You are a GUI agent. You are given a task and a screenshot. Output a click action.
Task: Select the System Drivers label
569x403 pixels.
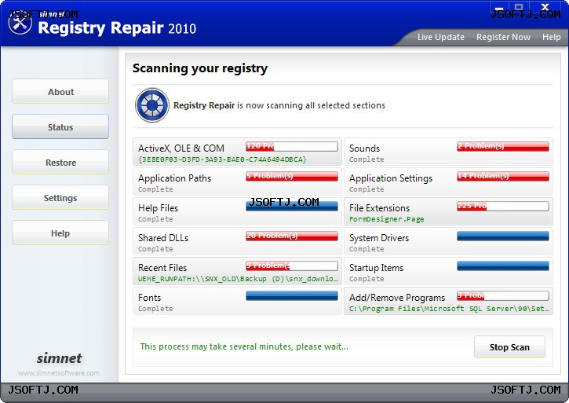tap(379, 238)
